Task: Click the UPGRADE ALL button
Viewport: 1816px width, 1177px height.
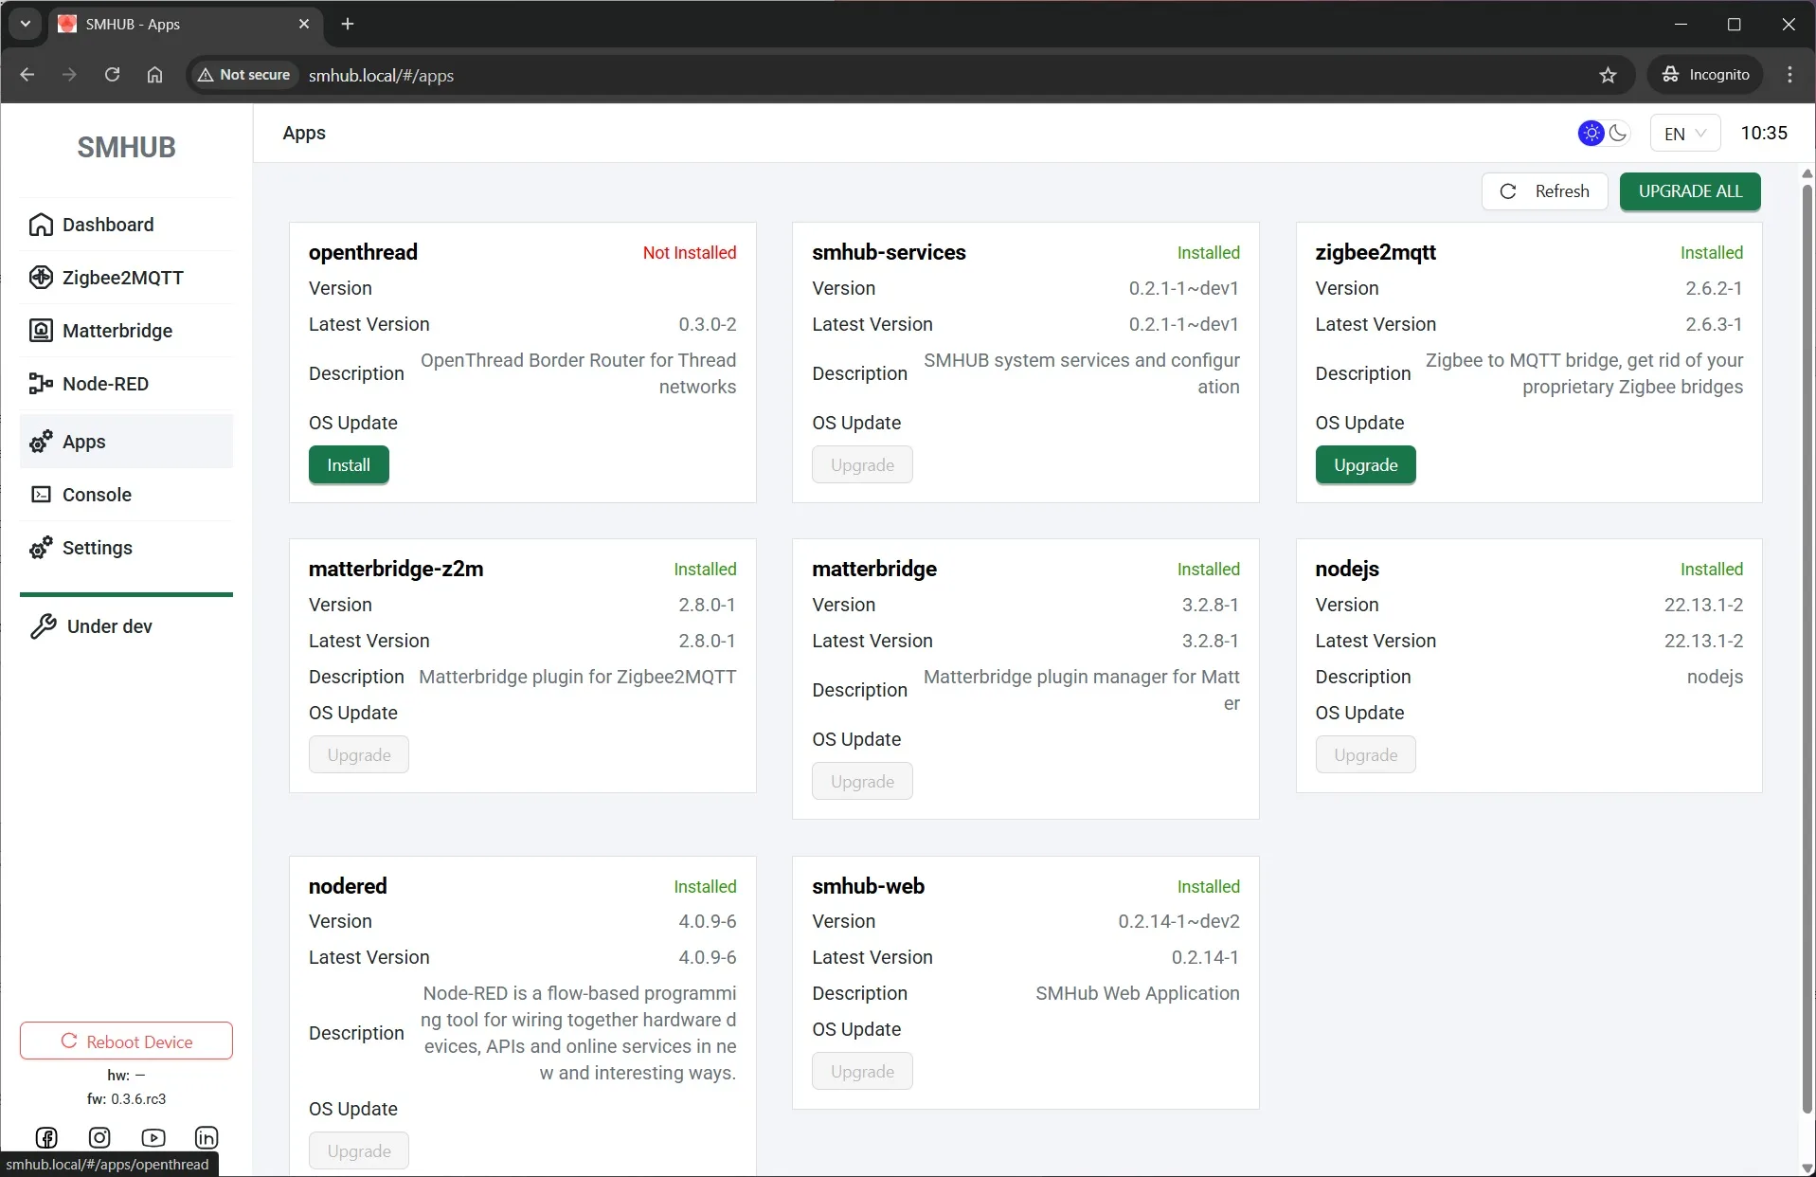Action: (x=1690, y=191)
